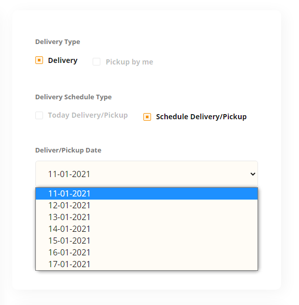Image resolution: width=299 pixels, height=305 pixels.
Task: Click the Today Delivery/Pickup label
Action: 88,115
